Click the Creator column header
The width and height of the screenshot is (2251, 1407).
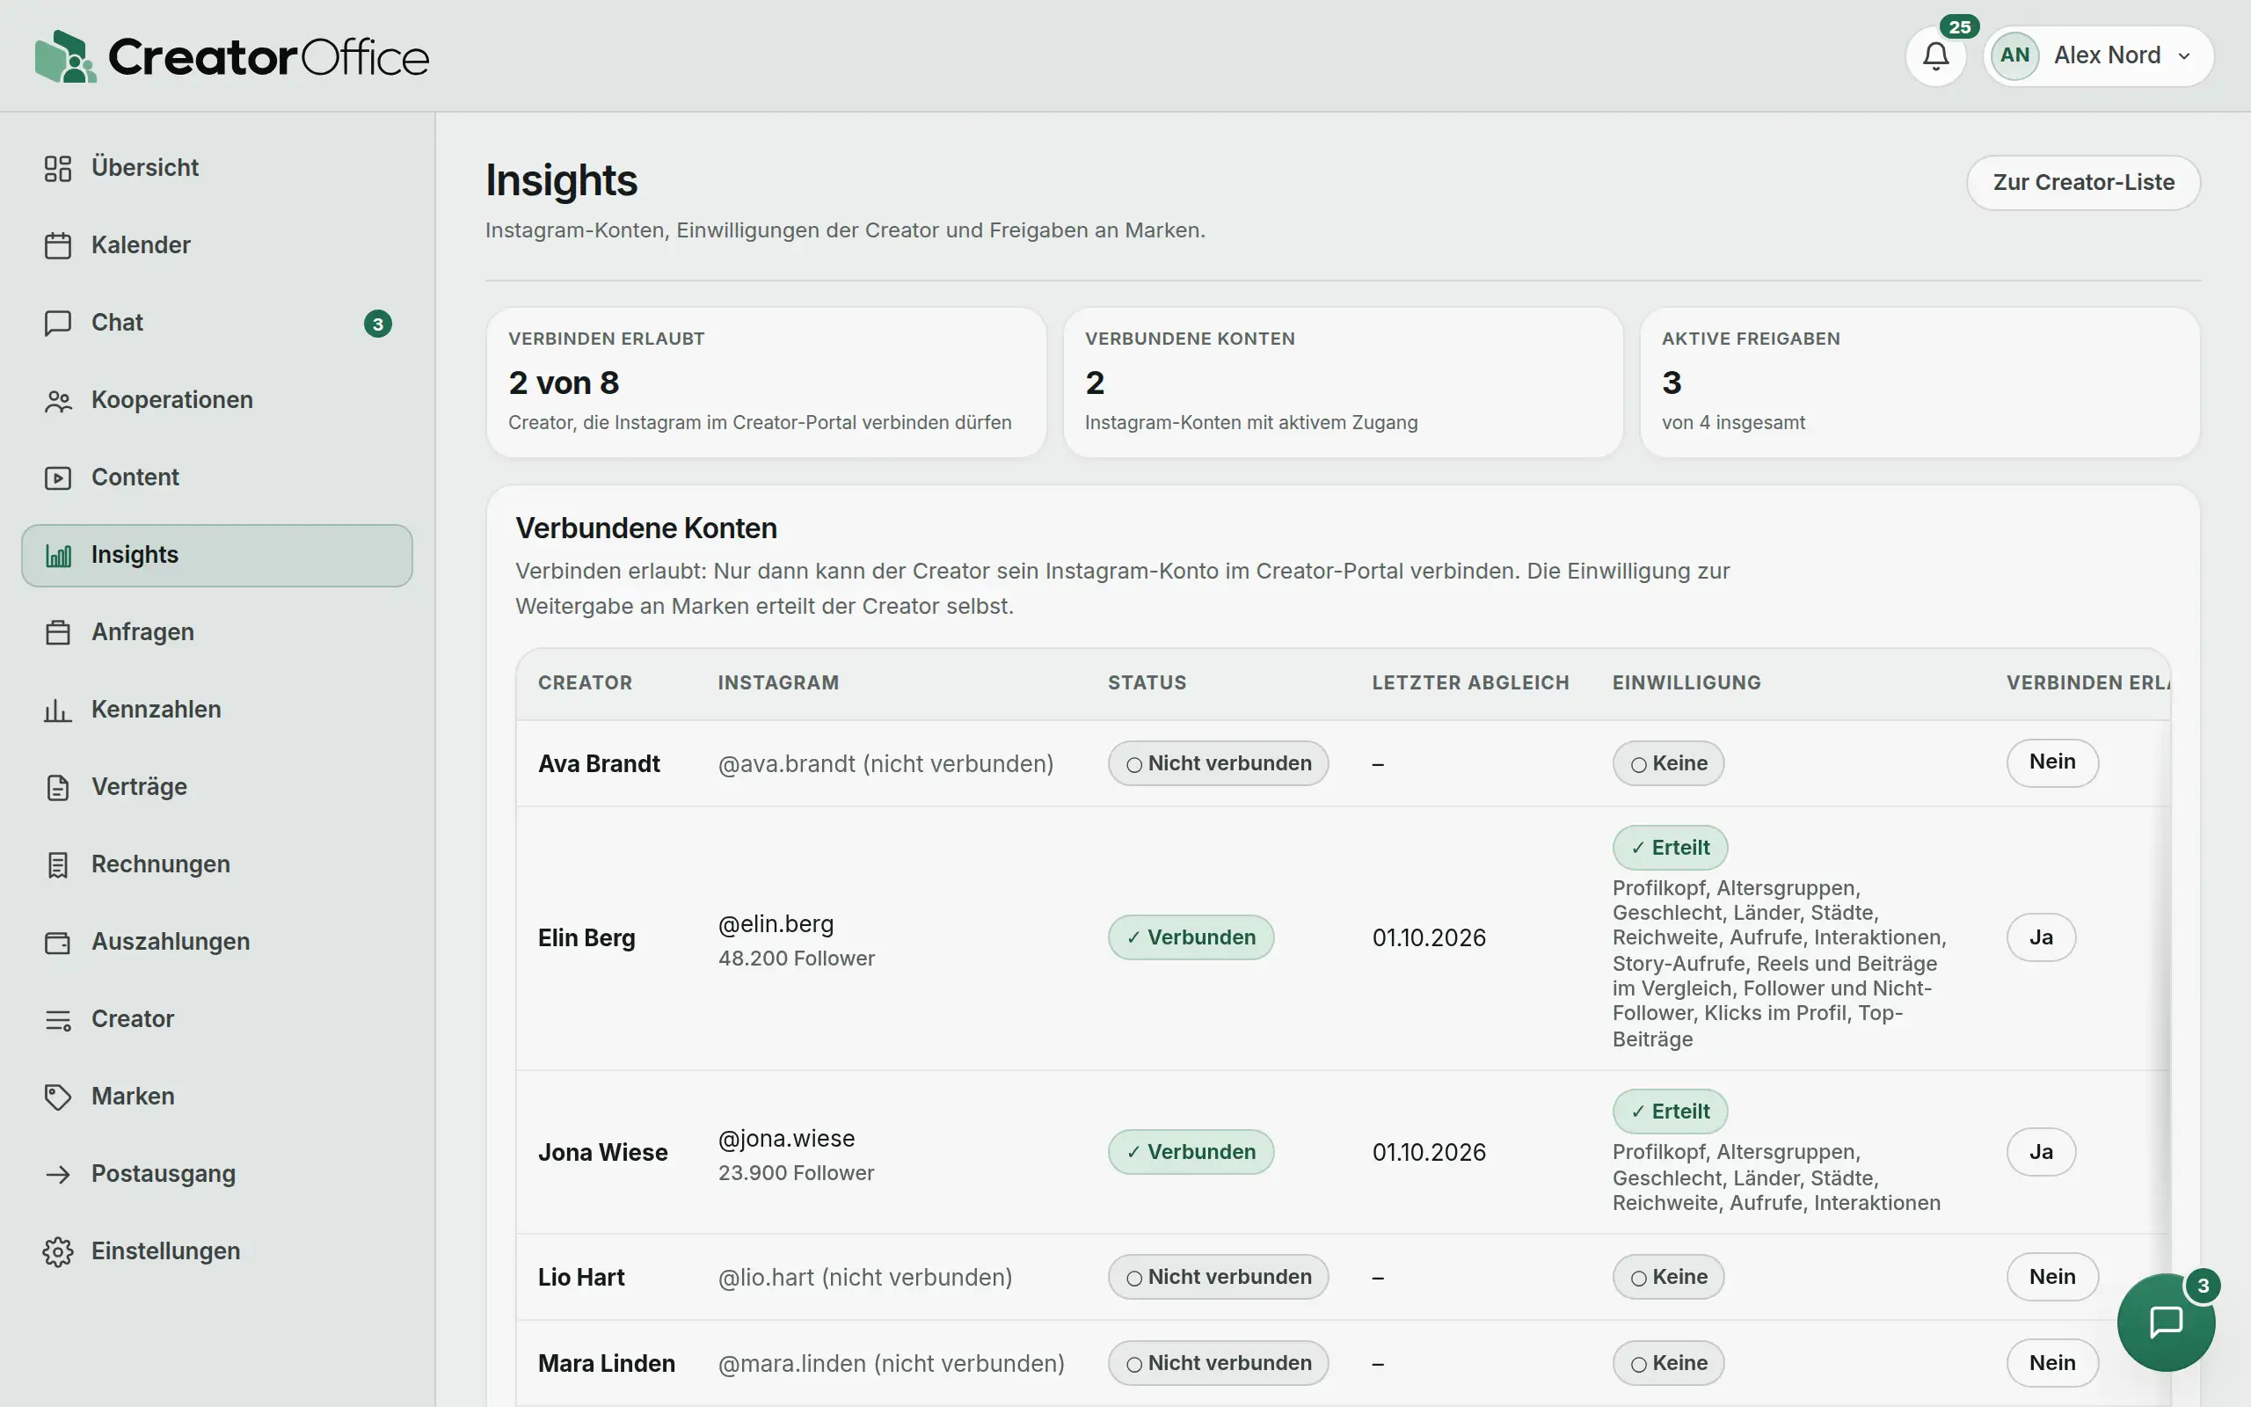tap(585, 683)
